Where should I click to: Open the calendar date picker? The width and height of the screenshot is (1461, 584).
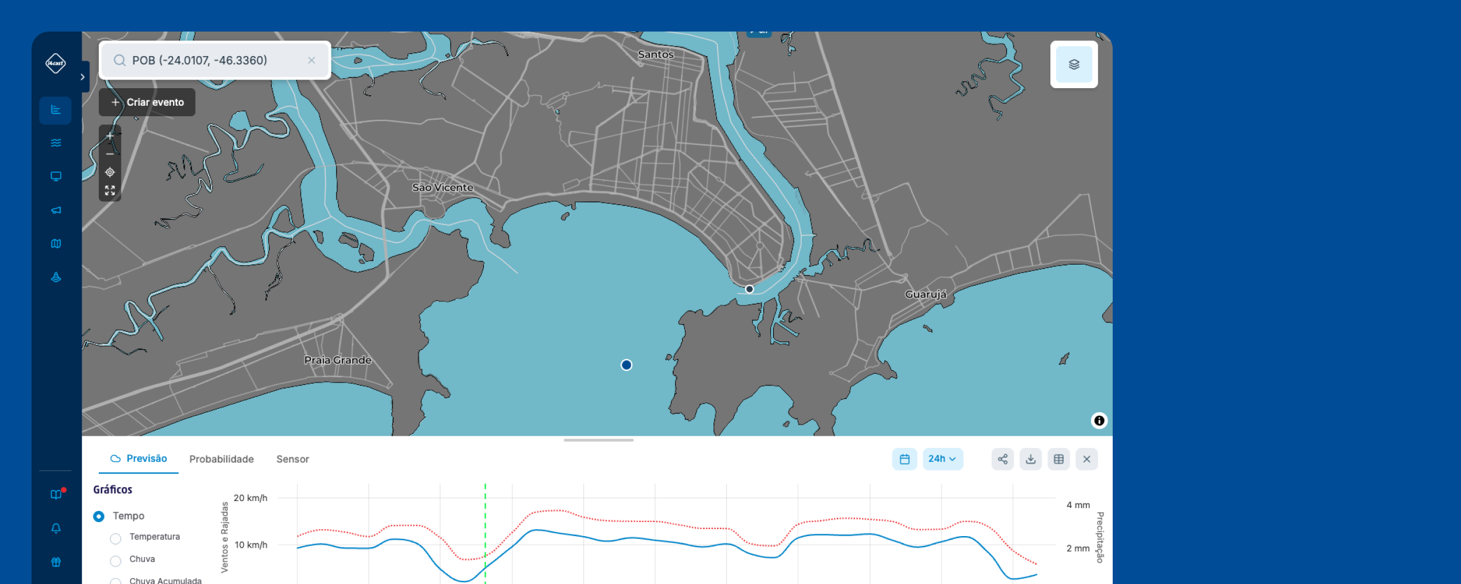904,459
